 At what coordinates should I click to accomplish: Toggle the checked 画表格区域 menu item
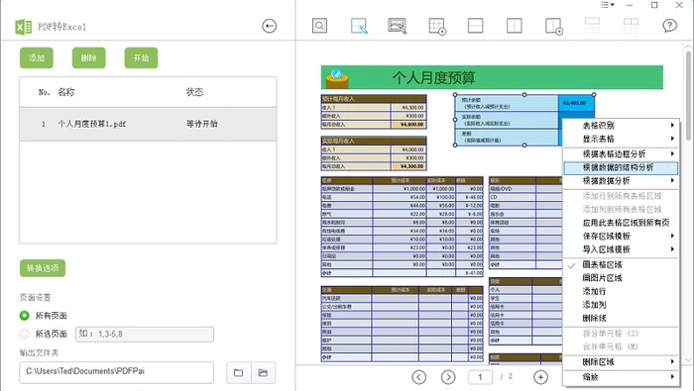click(621, 264)
